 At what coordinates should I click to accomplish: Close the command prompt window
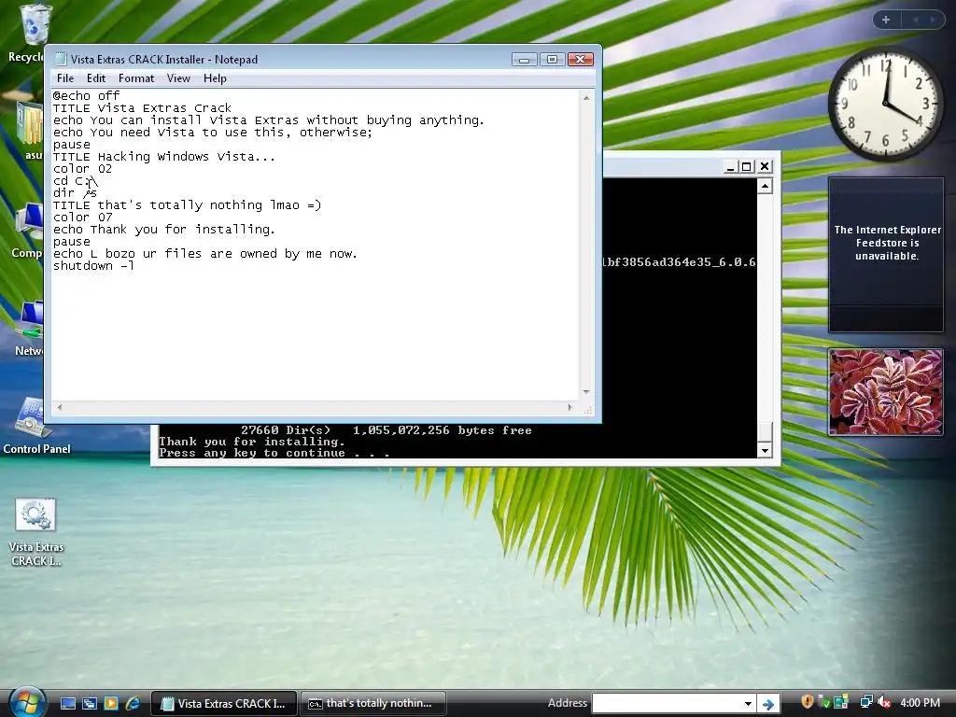(x=765, y=166)
